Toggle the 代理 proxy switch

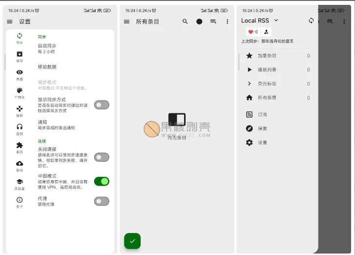[x=102, y=201]
